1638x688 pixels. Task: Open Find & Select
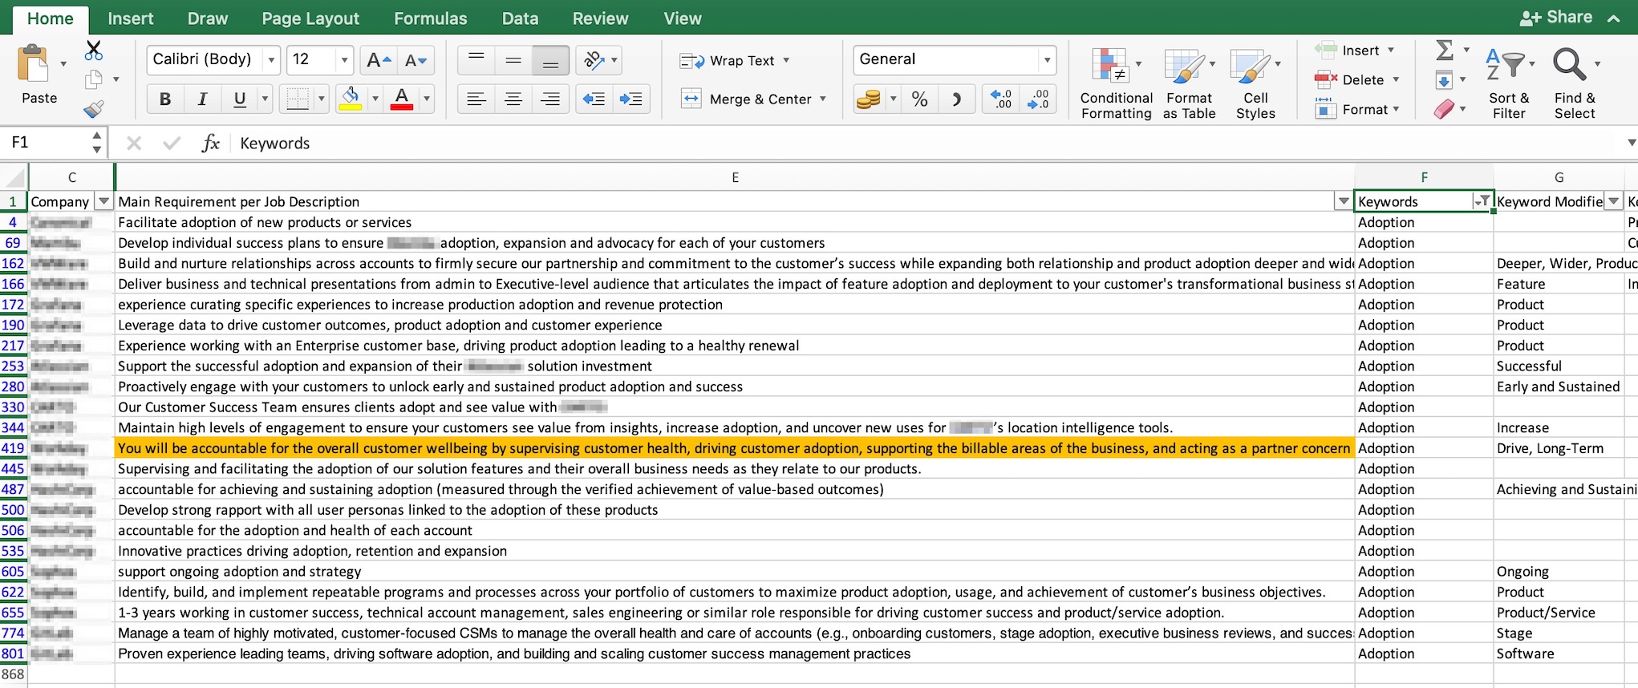pos(1575,83)
